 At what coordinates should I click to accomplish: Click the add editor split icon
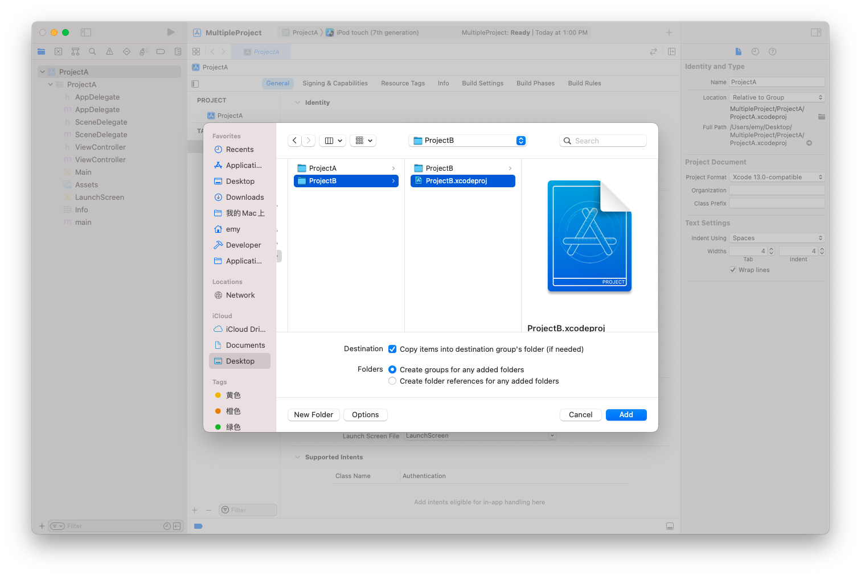[671, 51]
